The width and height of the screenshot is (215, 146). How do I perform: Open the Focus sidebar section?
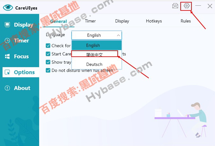point(19,56)
